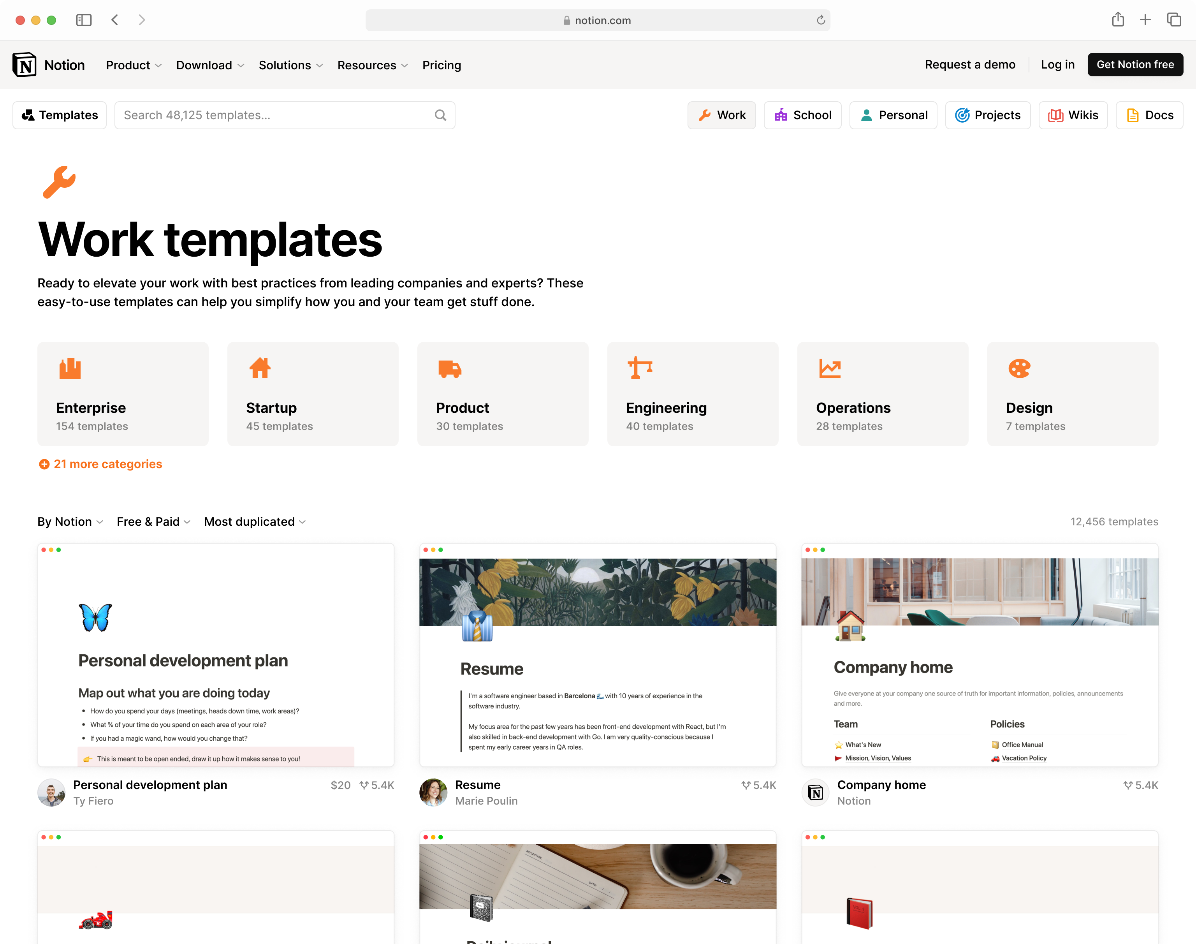The height and width of the screenshot is (944, 1196).
Task: Click the search magnifier icon
Action: (x=440, y=115)
